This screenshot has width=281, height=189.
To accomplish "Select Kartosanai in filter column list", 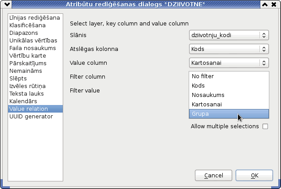I will point(229,104).
